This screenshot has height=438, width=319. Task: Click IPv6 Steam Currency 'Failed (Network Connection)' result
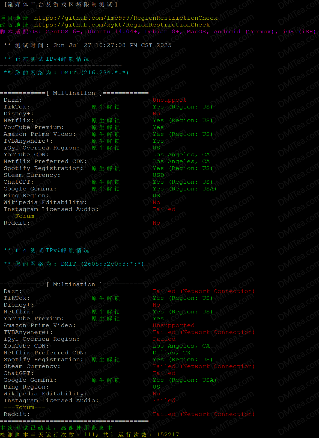[204, 366]
